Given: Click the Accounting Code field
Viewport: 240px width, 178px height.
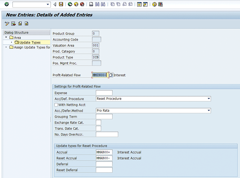Looking at the screenshot, I should [96, 39].
